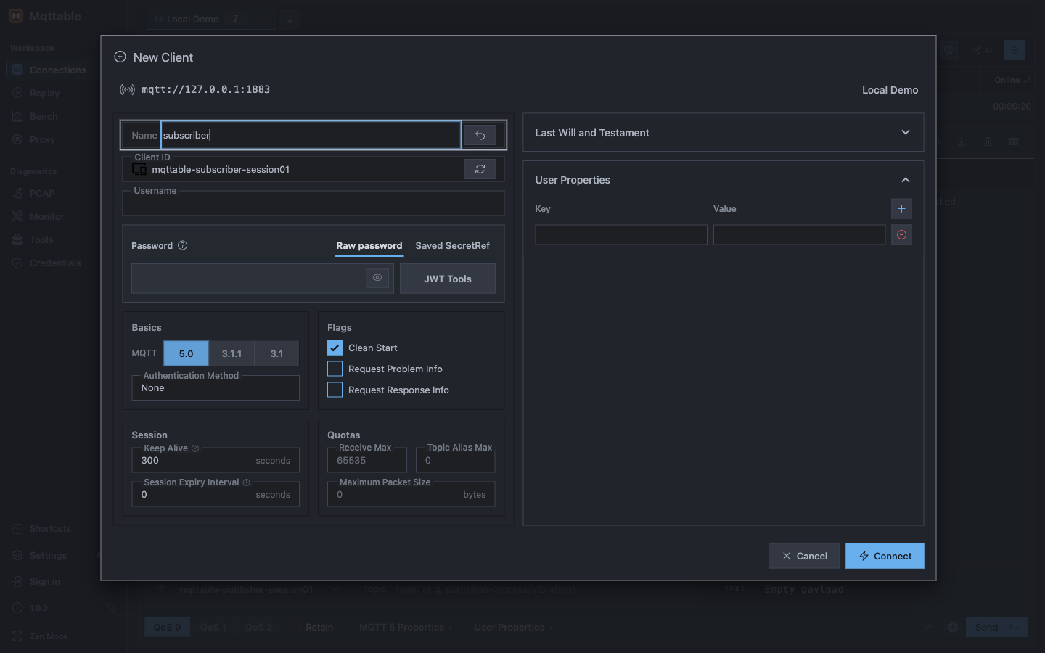Toggle the Clean Start checkbox
This screenshot has height=653, width=1045.
pos(335,348)
